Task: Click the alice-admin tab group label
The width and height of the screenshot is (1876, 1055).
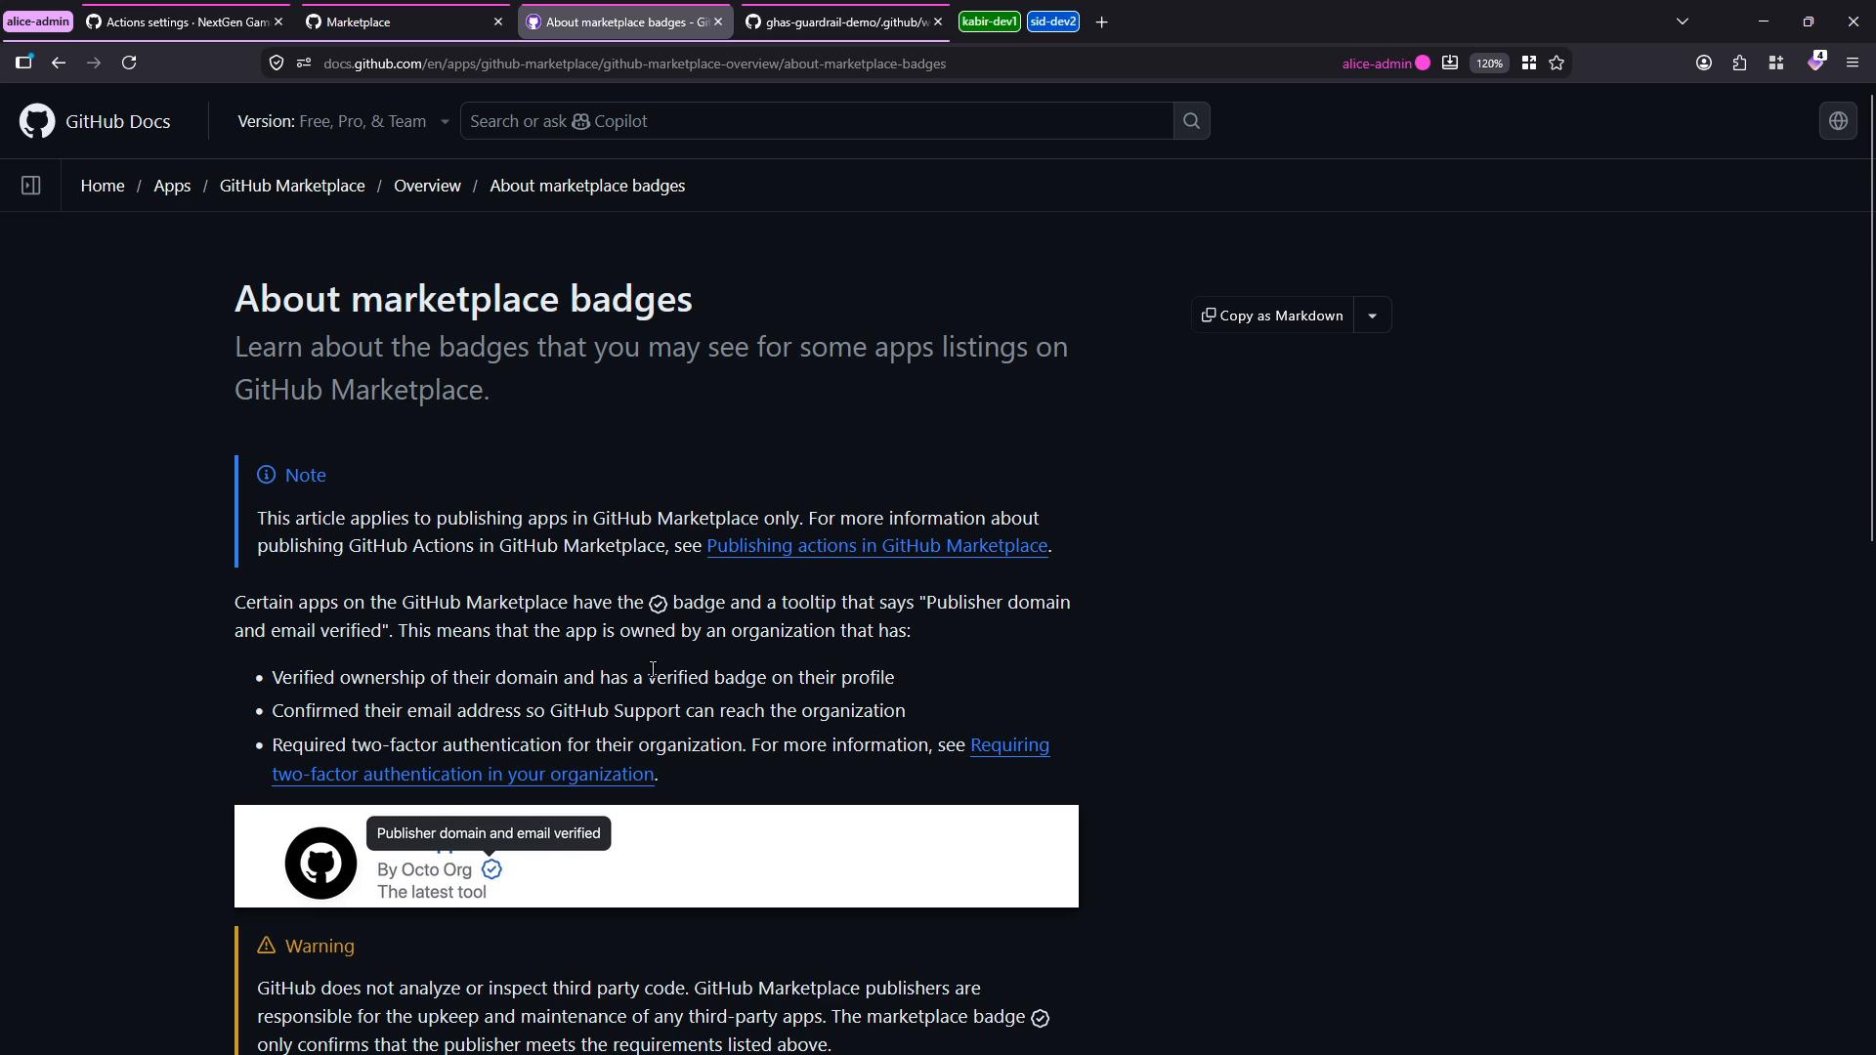Action: coord(38,21)
